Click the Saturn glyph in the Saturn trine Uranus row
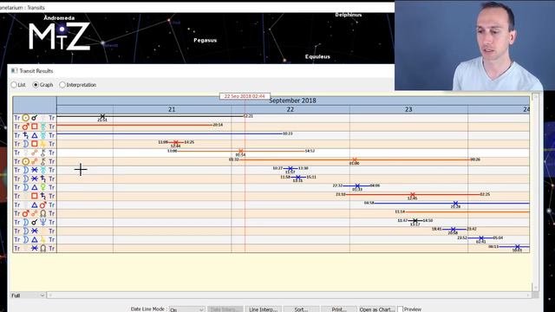 point(25,135)
